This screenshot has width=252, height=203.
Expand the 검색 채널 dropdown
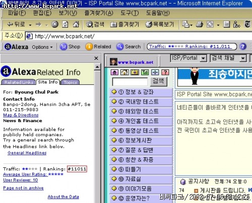243,58
